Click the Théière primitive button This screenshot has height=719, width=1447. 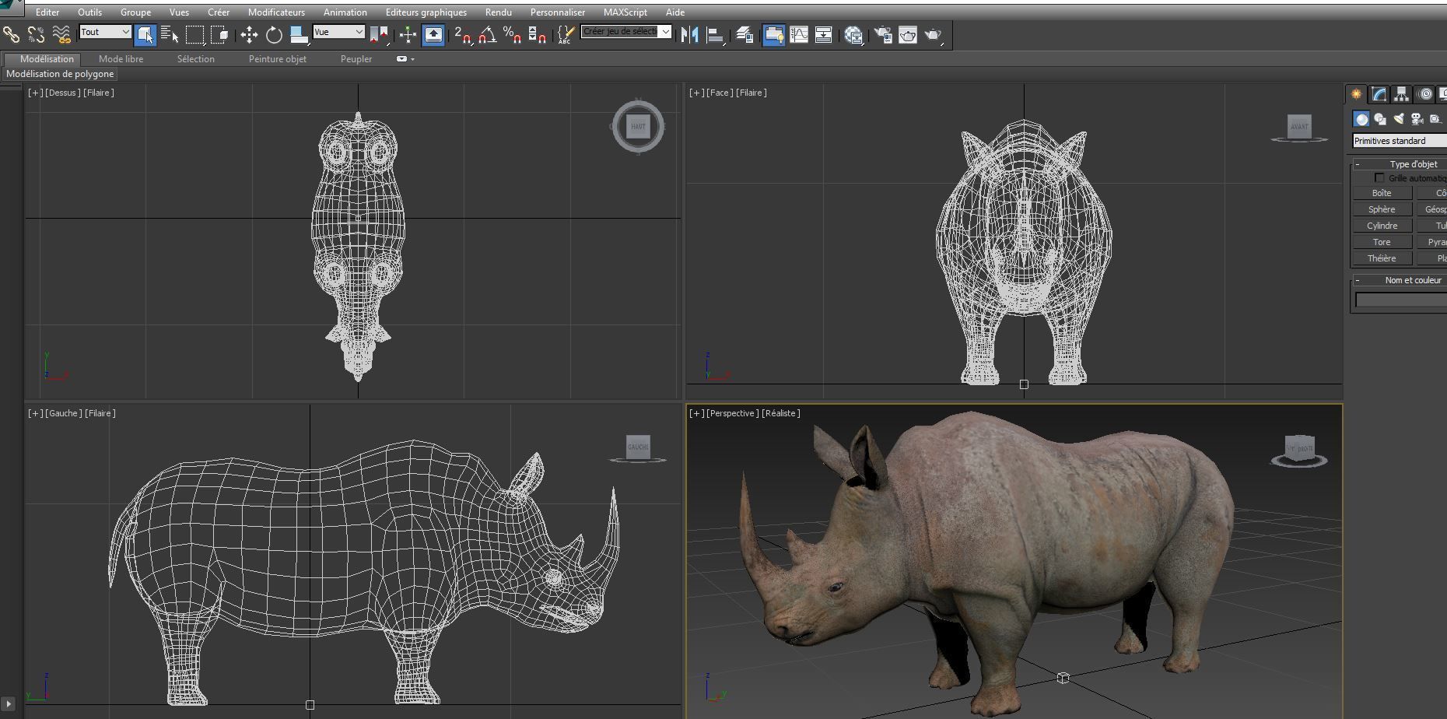[1382, 258]
